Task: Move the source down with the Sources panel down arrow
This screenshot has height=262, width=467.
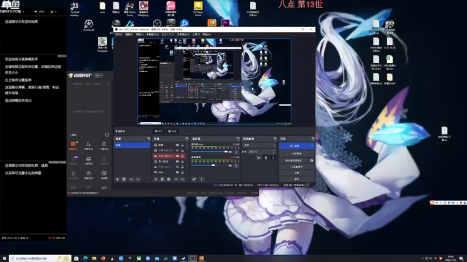Action: coord(182,179)
